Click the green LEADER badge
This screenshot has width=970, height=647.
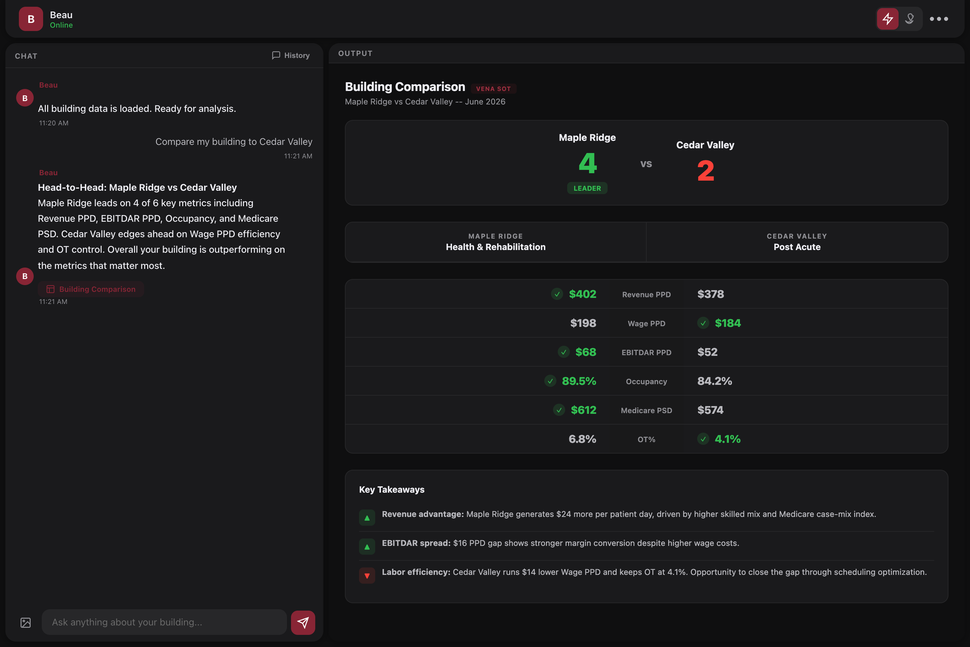pyautogui.click(x=587, y=188)
